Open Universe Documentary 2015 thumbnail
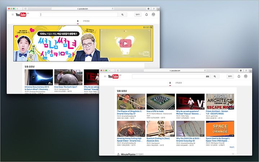 (x=39, y=77)
